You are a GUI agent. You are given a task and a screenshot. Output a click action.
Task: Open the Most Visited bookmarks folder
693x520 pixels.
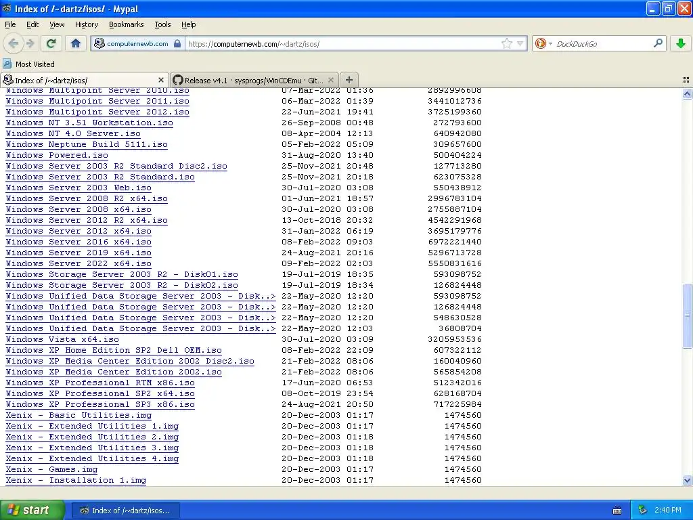click(x=29, y=64)
